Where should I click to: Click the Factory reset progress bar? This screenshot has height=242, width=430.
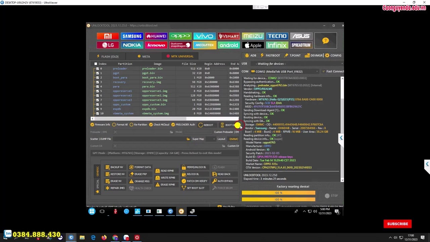(278, 193)
